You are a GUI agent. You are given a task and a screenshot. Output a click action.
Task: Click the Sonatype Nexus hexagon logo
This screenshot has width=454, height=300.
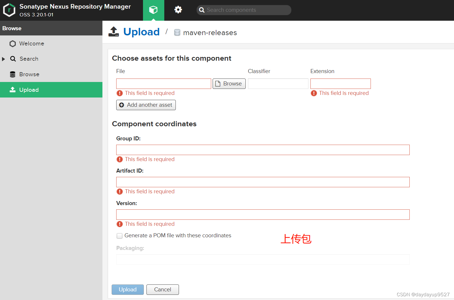(9, 10)
